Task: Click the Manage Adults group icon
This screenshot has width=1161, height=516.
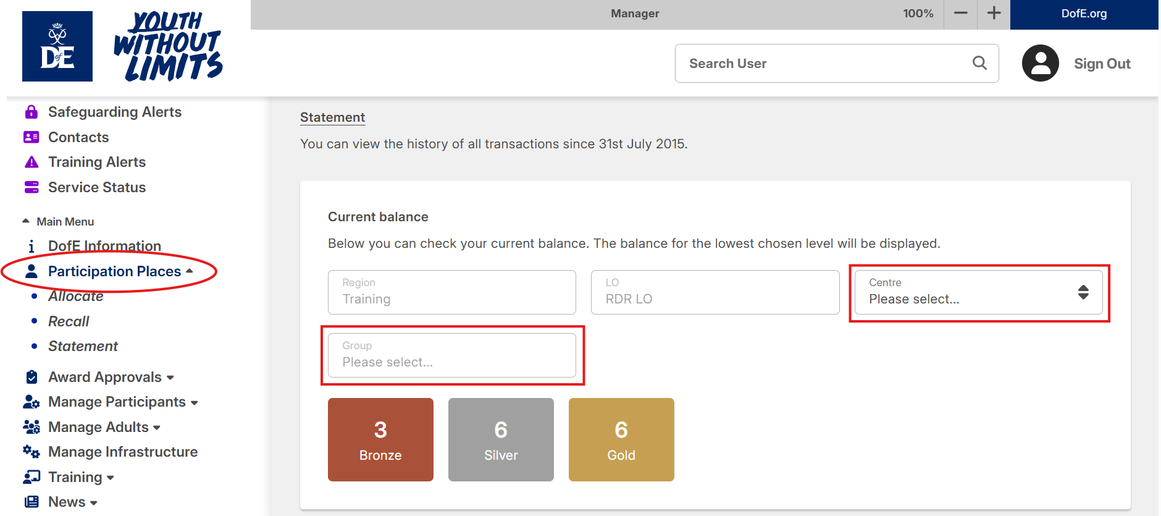Action: coord(31,427)
